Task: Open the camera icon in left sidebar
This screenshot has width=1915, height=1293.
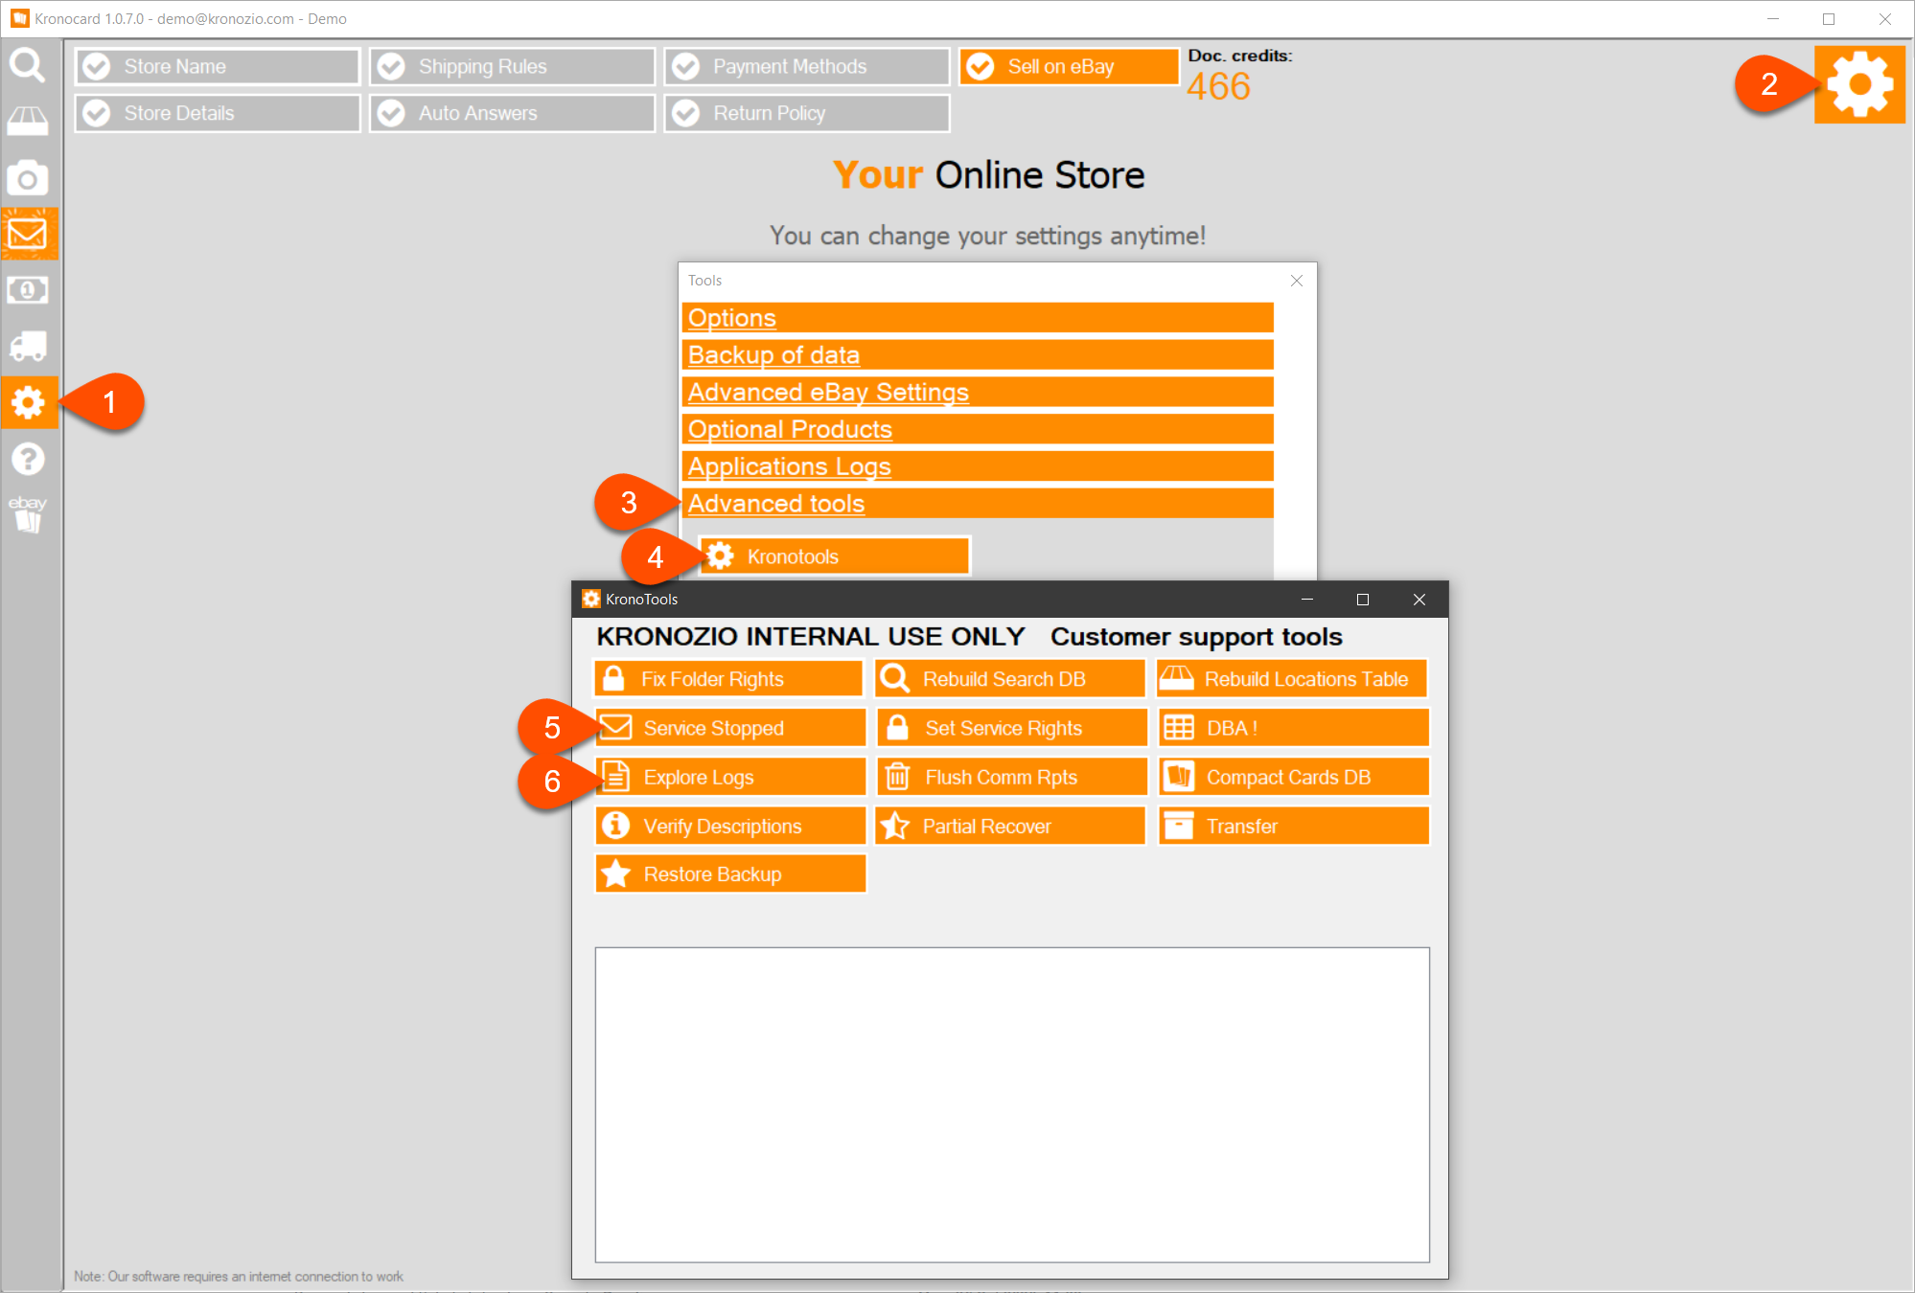Action: (x=28, y=178)
